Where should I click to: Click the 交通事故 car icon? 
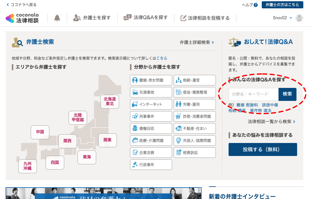click(x=135, y=92)
